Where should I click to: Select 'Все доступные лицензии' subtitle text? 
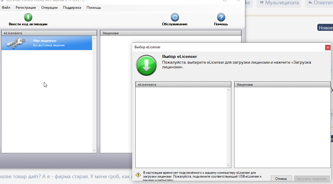pyautogui.click(x=49, y=45)
